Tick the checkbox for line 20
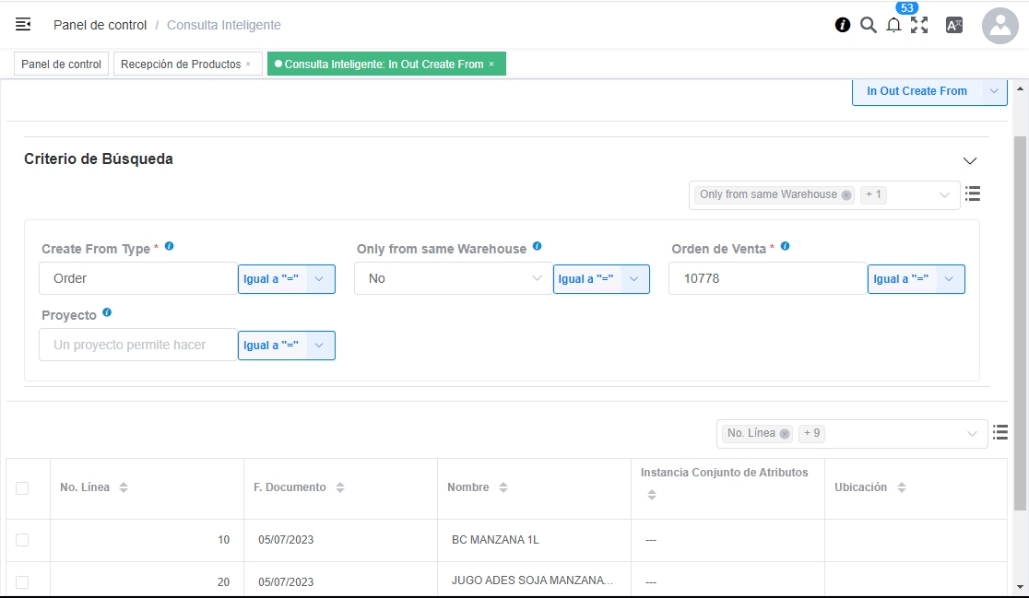The height and width of the screenshot is (598, 1029). pos(22,582)
